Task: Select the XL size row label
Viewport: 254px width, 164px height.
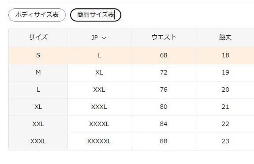Action: coord(38,107)
